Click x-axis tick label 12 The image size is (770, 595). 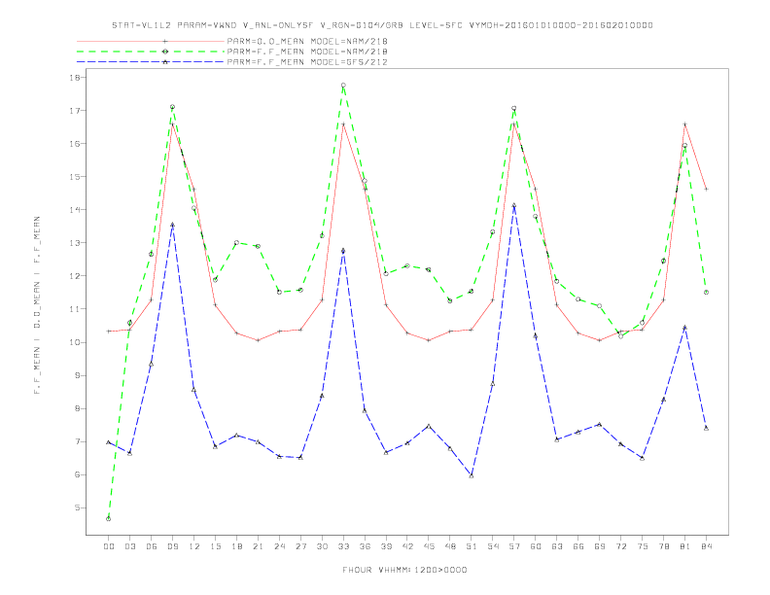pos(194,546)
